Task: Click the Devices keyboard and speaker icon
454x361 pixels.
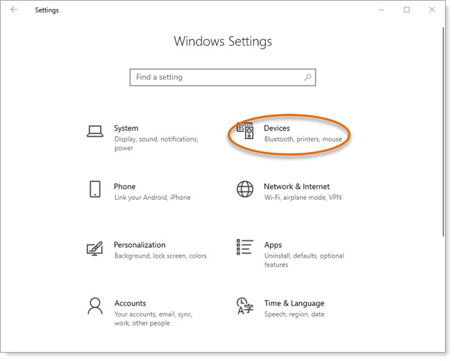Action: click(245, 131)
